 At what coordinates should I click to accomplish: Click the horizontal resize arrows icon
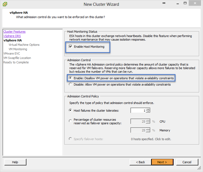[164, 3]
